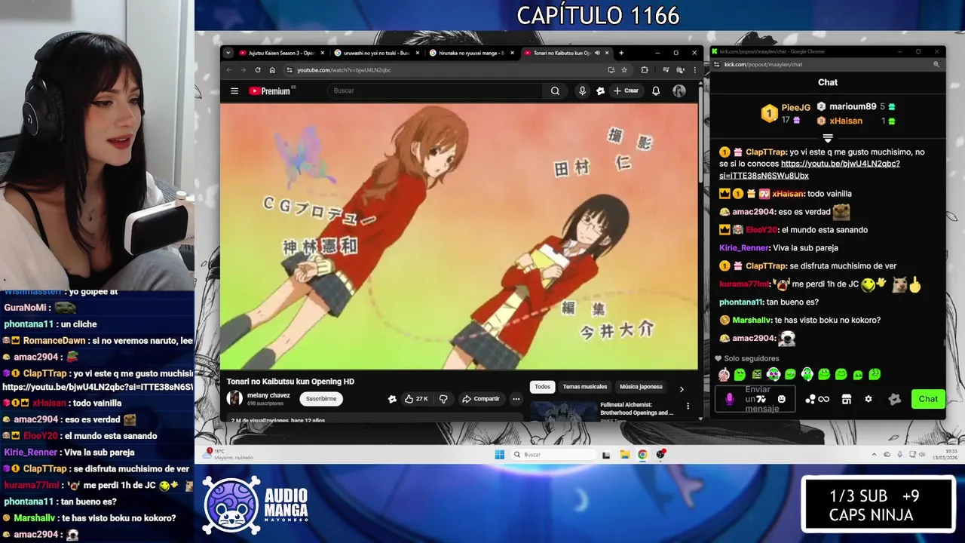Click the Crear button on YouTube
The width and height of the screenshot is (965, 543).
tap(626, 90)
